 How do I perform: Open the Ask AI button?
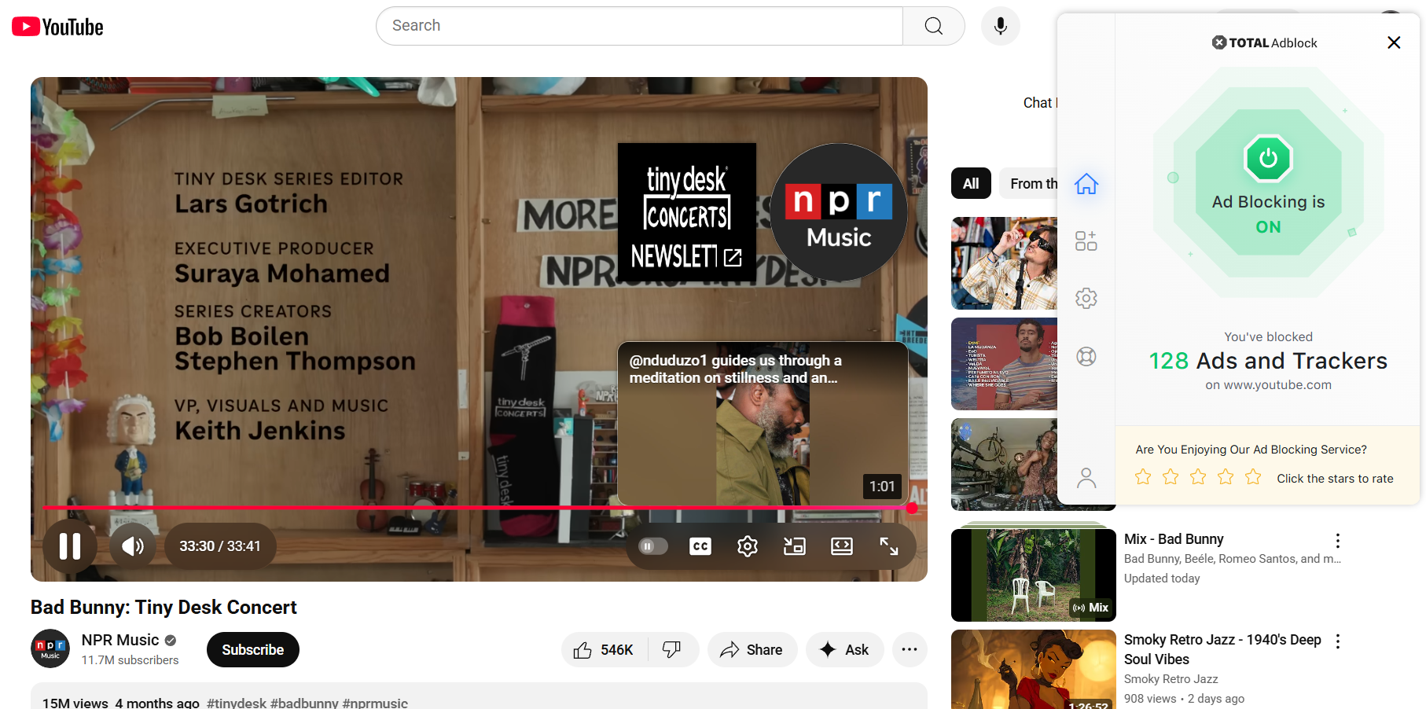point(844,650)
